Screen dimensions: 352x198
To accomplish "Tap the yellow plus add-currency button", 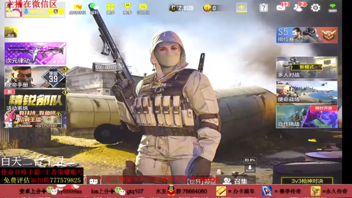I will pyautogui.click(x=242, y=7).
